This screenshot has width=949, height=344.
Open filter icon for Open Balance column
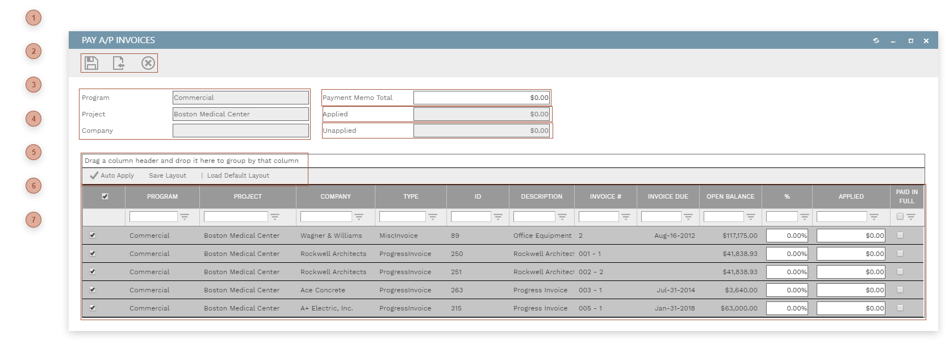click(751, 217)
